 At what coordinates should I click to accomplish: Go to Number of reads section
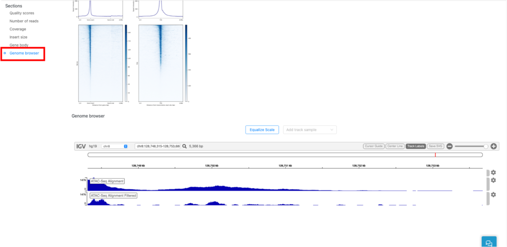click(x=24, y=21)
